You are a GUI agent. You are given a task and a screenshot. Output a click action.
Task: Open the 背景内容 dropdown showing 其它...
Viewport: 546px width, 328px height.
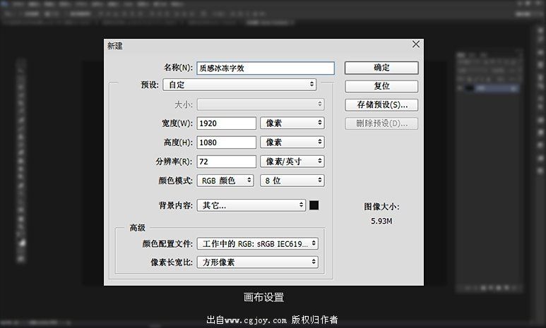251,205
